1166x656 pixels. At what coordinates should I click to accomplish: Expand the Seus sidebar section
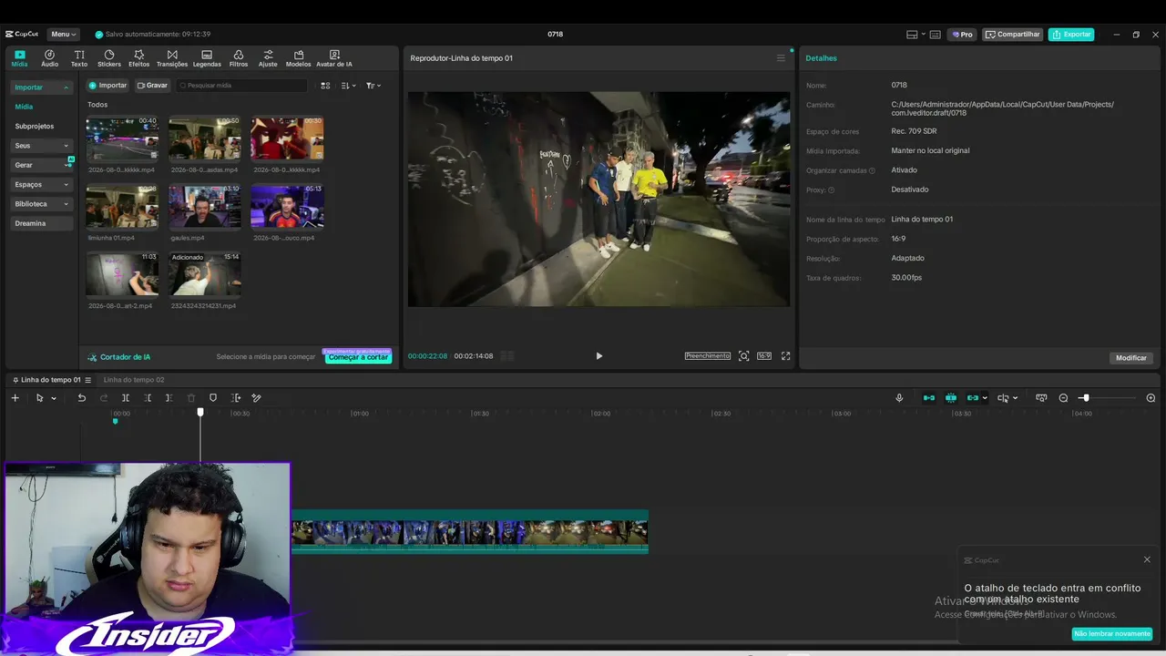(x=42, y=146)
